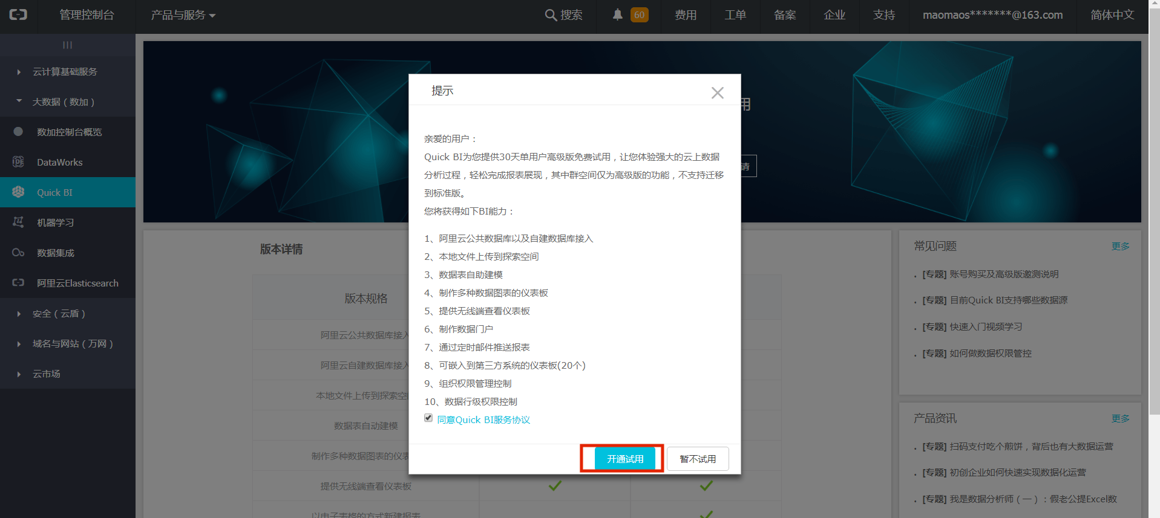Open the 支持 menu

click(884, 15)
